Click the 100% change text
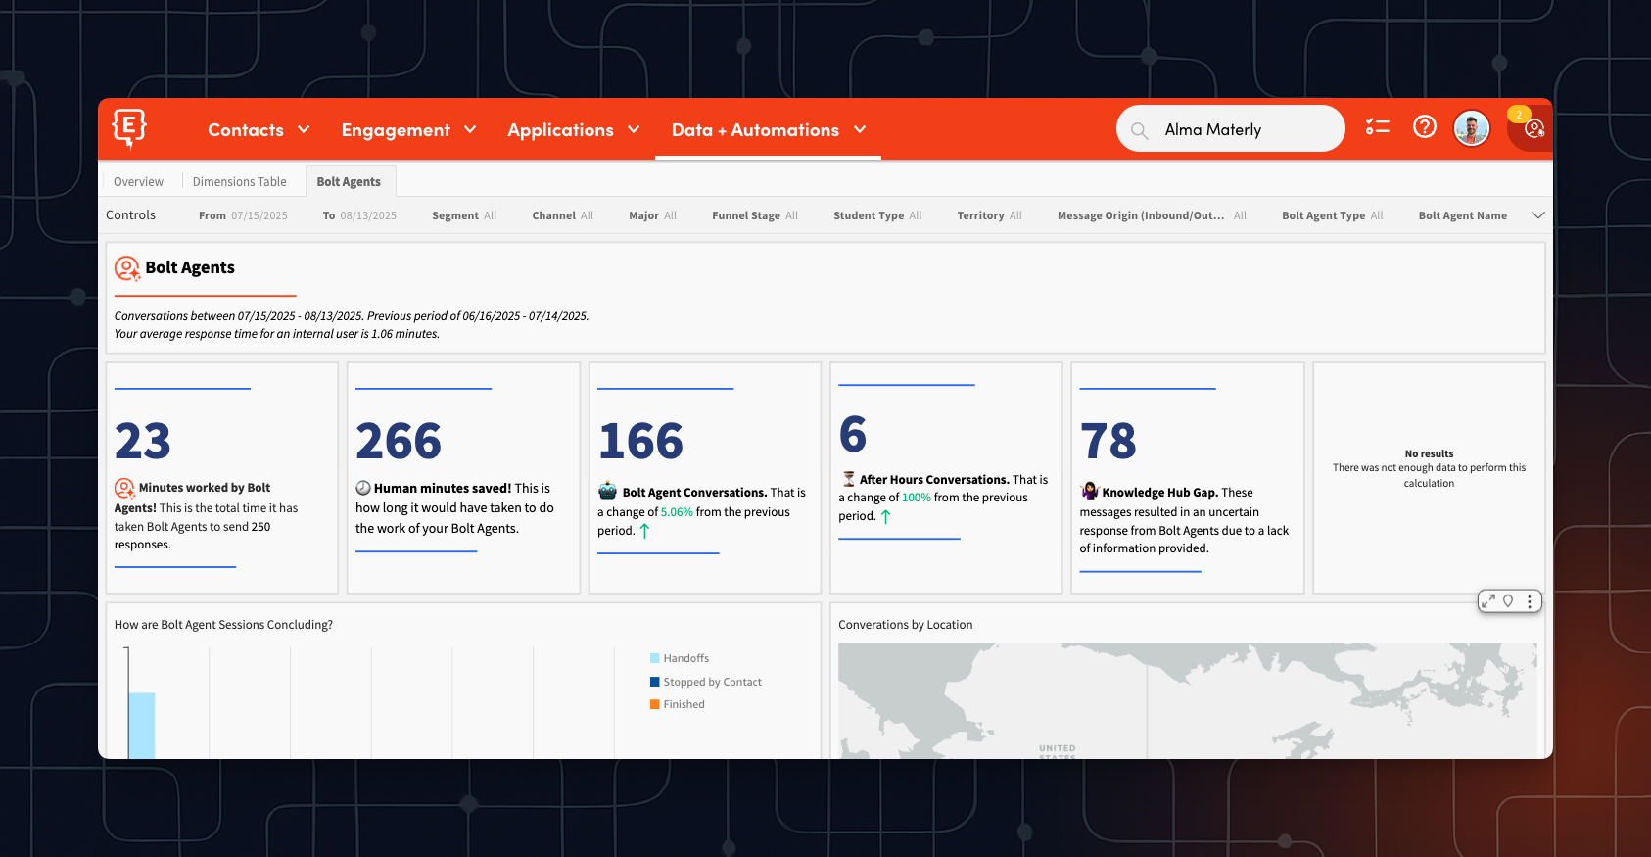The width and height of the screenshot is (1651, 857). click(x=917, y=498)
